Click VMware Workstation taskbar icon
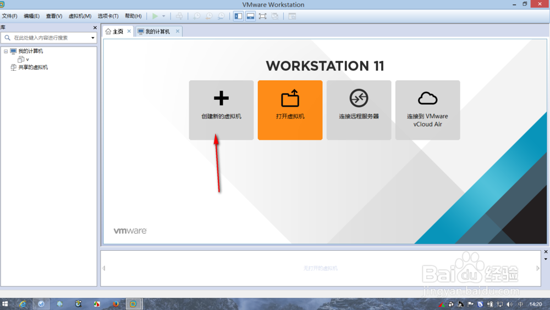 click(133, 304)
